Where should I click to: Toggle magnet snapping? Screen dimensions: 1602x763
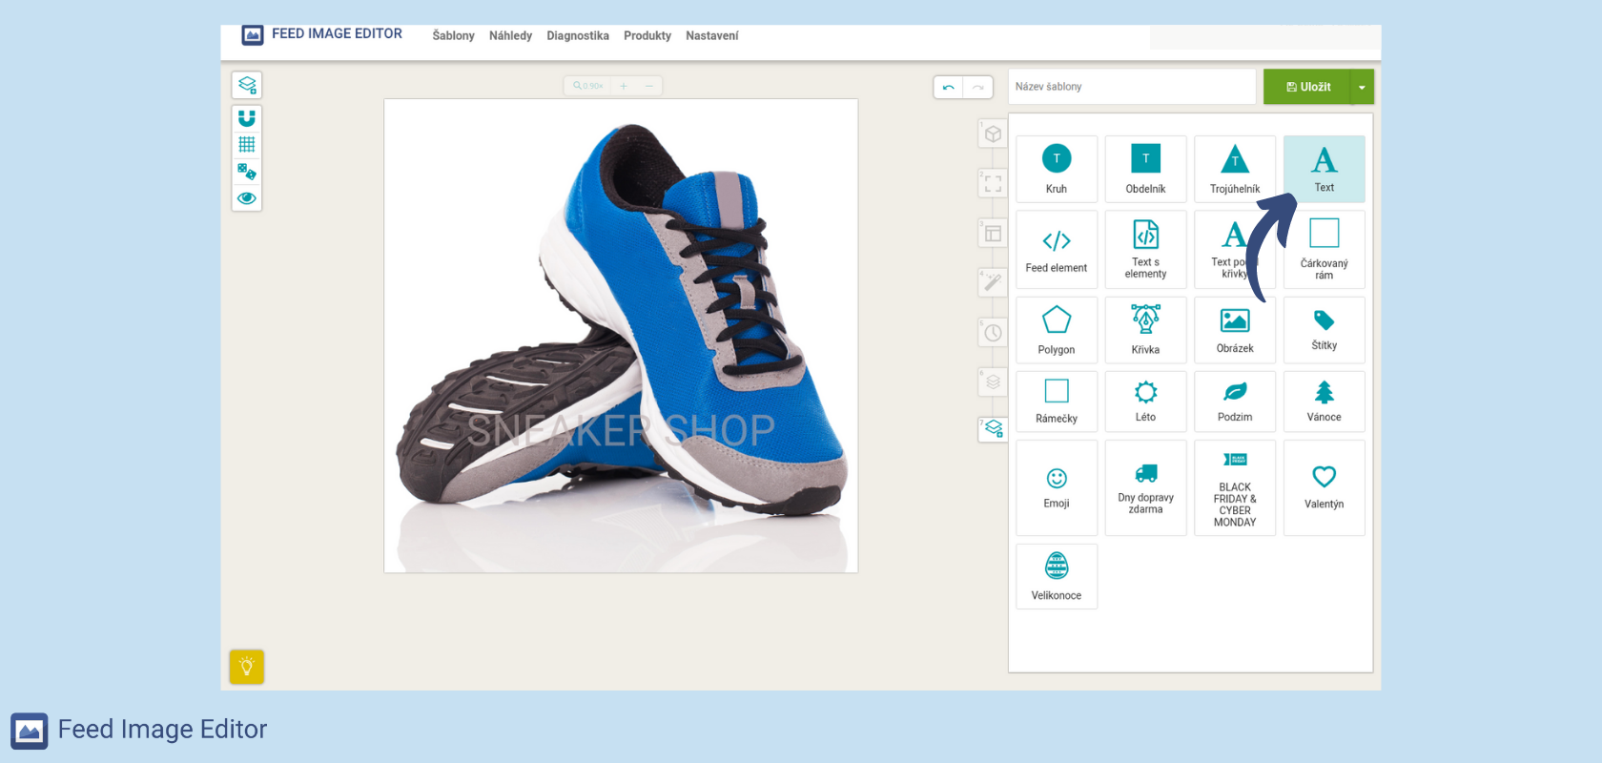click(247, 118)
